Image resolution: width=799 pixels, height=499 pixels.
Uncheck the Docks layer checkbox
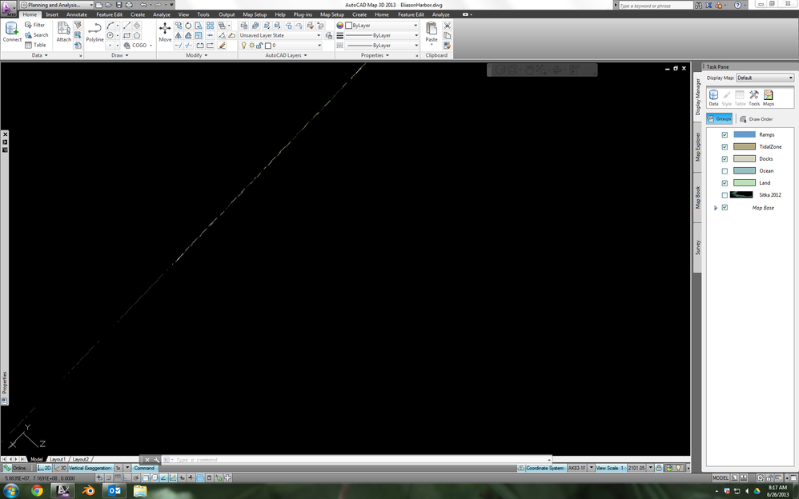click(x=725, y=159)
